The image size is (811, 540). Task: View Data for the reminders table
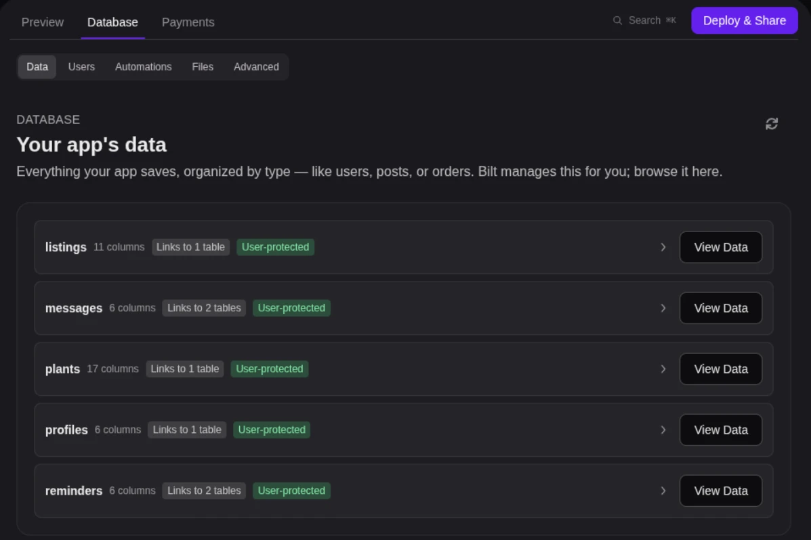[x=720, y=491]
